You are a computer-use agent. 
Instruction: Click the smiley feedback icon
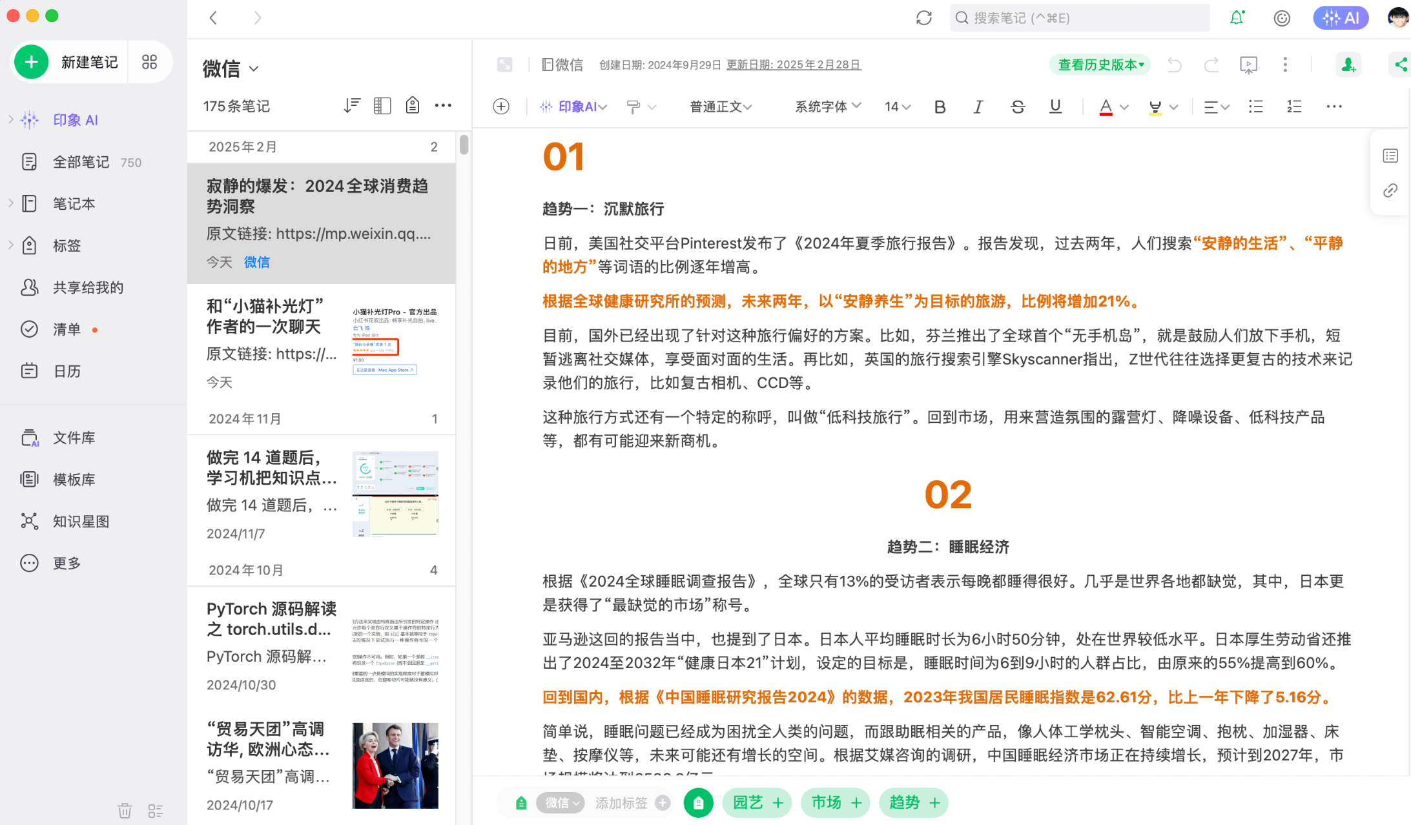pyautogui.click(x=1282, y=18)
